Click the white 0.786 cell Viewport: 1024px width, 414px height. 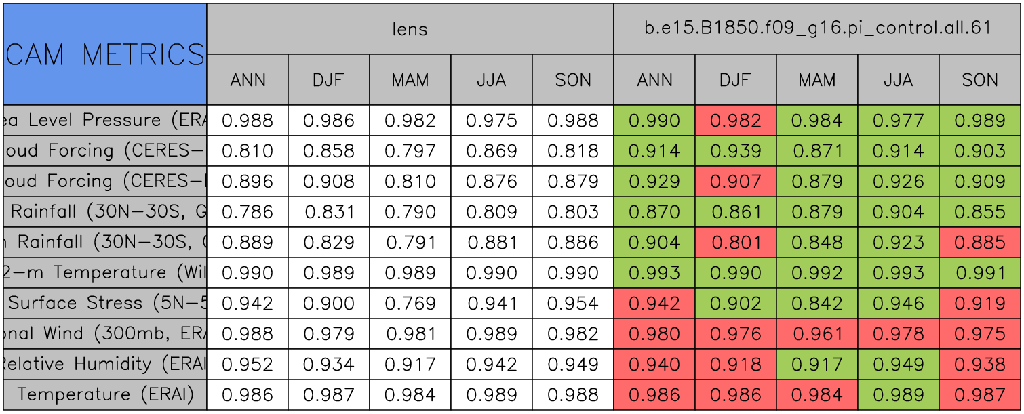click(x=248, y=212)
